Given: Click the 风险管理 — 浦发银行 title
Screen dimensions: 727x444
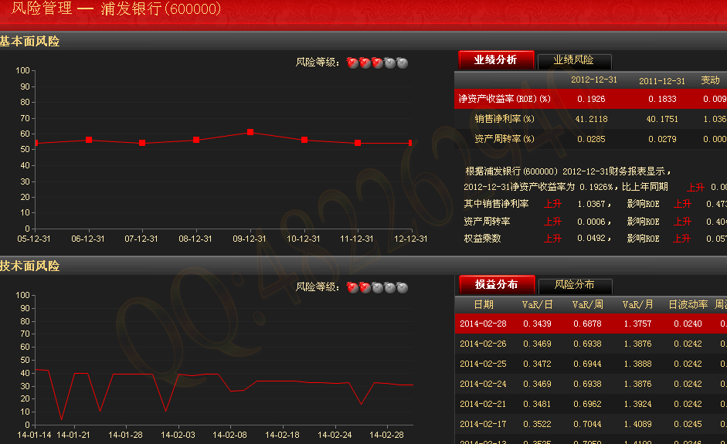Looking at the screenshot, I should [116, 8].
